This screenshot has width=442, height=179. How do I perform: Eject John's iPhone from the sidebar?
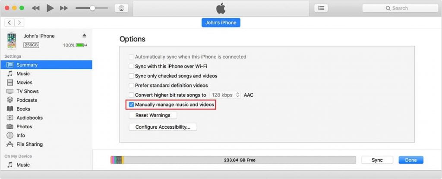85,36
